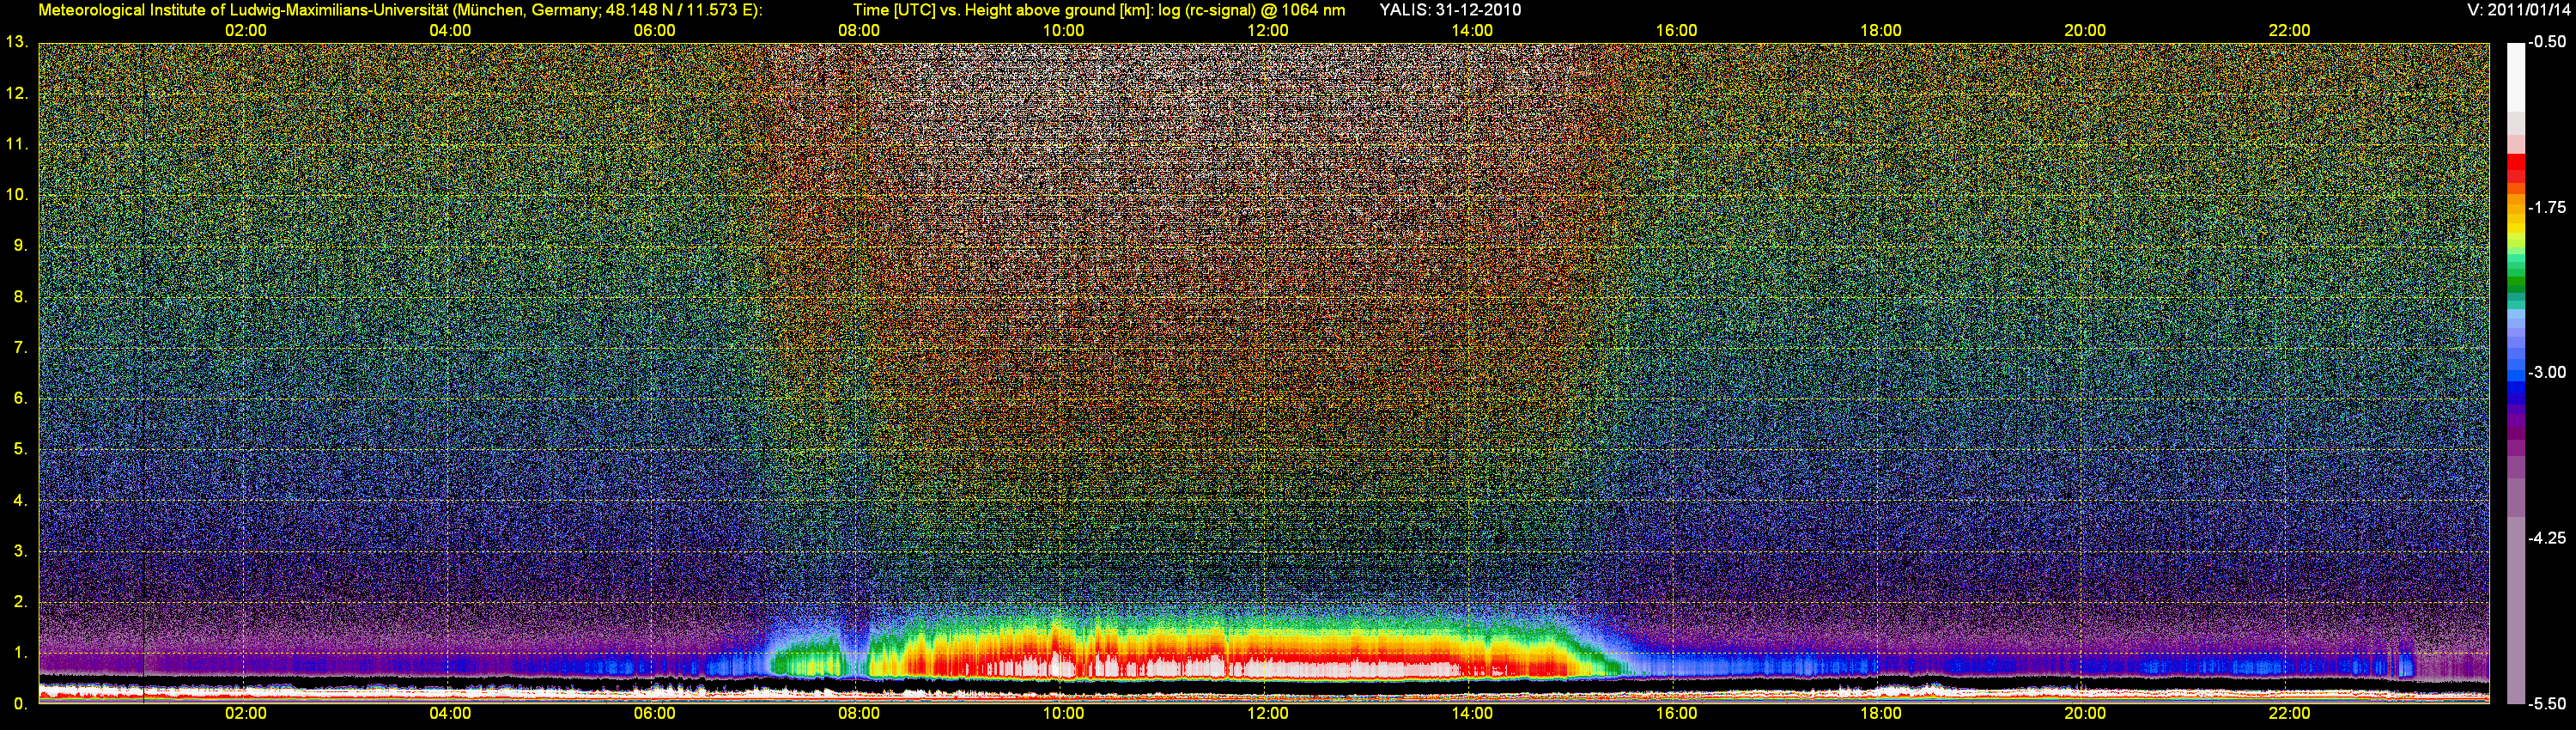This screenshot has height=730, width=2576.
Task: Click the -3.00 color scale value
Action: click(x=2546, y=372)
